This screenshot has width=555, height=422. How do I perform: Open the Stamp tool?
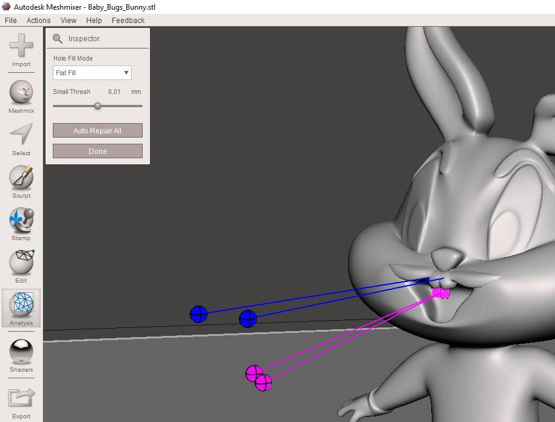pyautogui.click(x=21, y=224)
